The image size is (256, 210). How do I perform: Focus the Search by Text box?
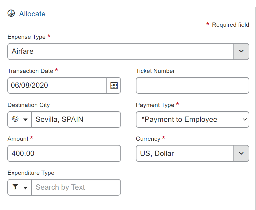coord(76,187)
